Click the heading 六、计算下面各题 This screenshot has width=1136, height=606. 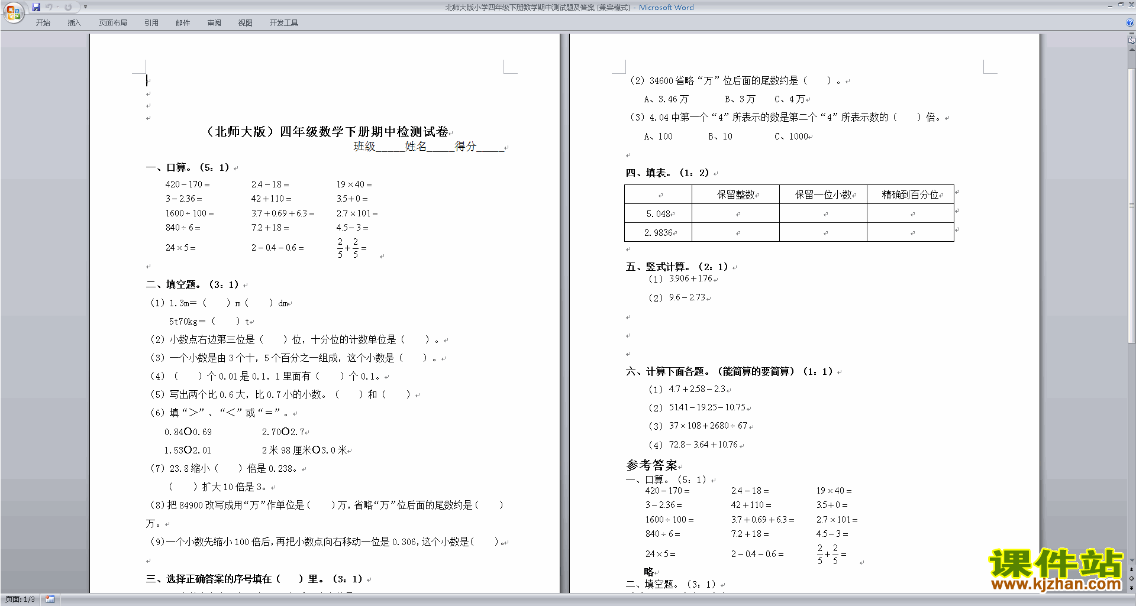coord(730,371)
